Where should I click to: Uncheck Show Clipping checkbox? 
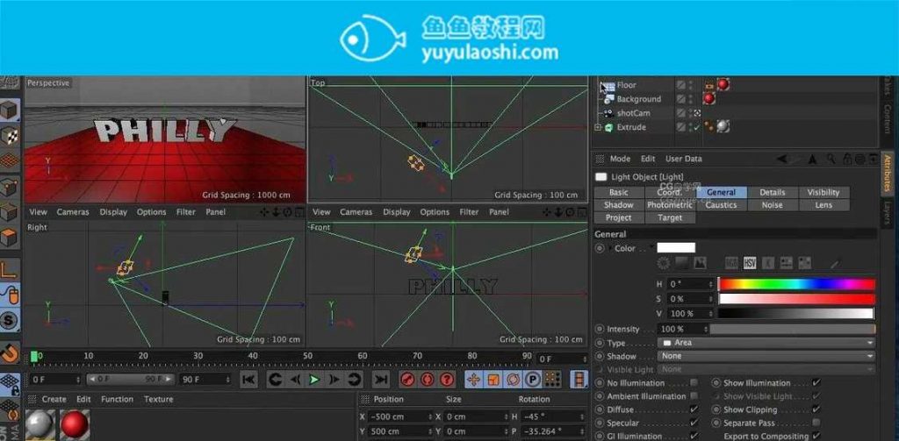tap(816, 409)
